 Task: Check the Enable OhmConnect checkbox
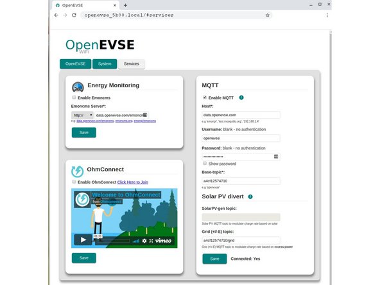pyautogui.click(x=74, y=182)
